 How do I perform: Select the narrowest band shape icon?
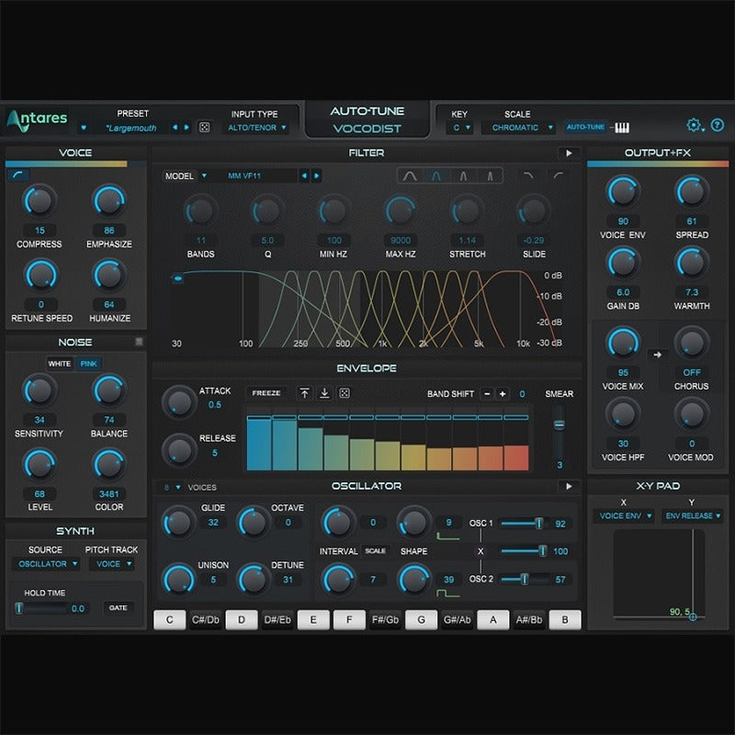pos(490,175)
